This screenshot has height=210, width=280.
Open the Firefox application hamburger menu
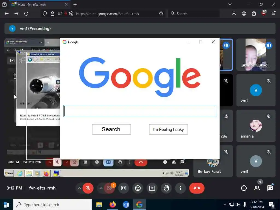(273, 13)
